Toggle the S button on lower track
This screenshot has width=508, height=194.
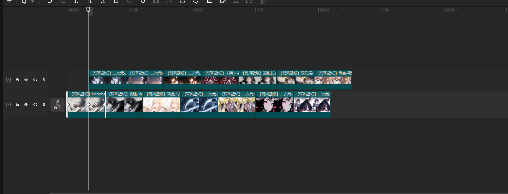point(44,105)
